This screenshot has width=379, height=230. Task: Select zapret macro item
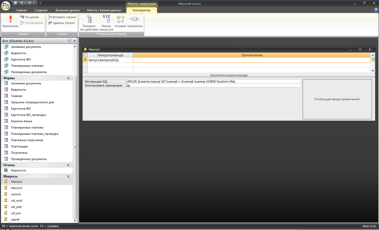coord(37,219)
